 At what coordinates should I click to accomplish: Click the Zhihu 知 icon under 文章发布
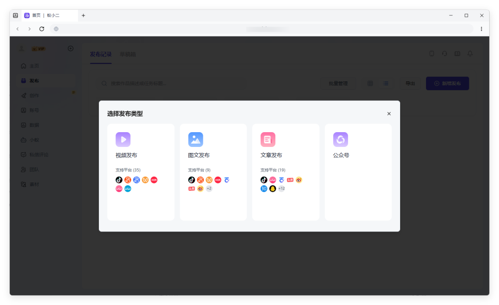(x=264, y=189)
